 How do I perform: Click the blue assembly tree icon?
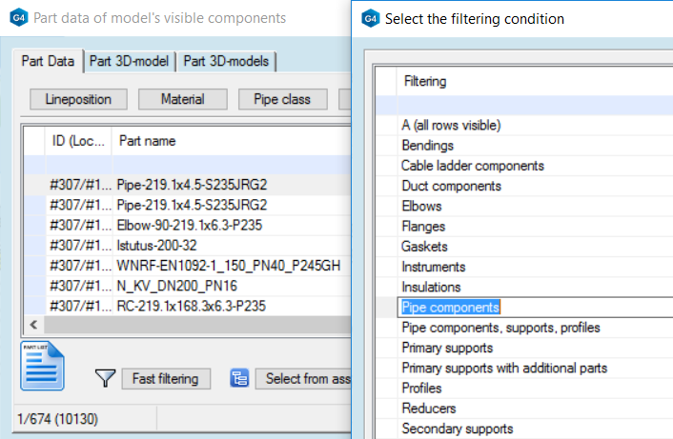click(x=239, y=379)
